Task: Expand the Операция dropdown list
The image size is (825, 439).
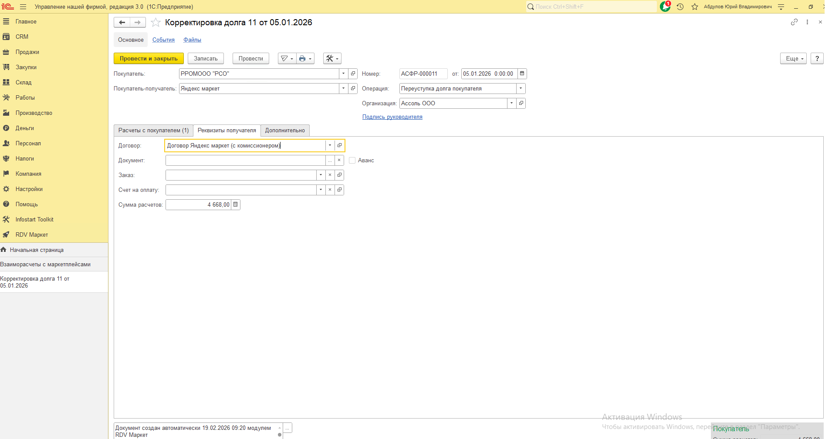Action: (521, 88)
